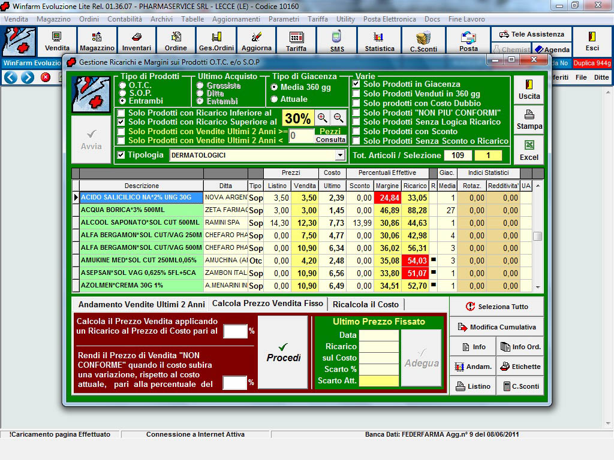Click the Procedi button

pyautogui.click(x=283, y=352)
